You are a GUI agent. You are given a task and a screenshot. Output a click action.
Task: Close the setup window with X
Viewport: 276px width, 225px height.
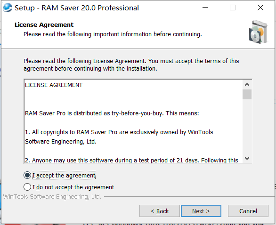point(260,8)
